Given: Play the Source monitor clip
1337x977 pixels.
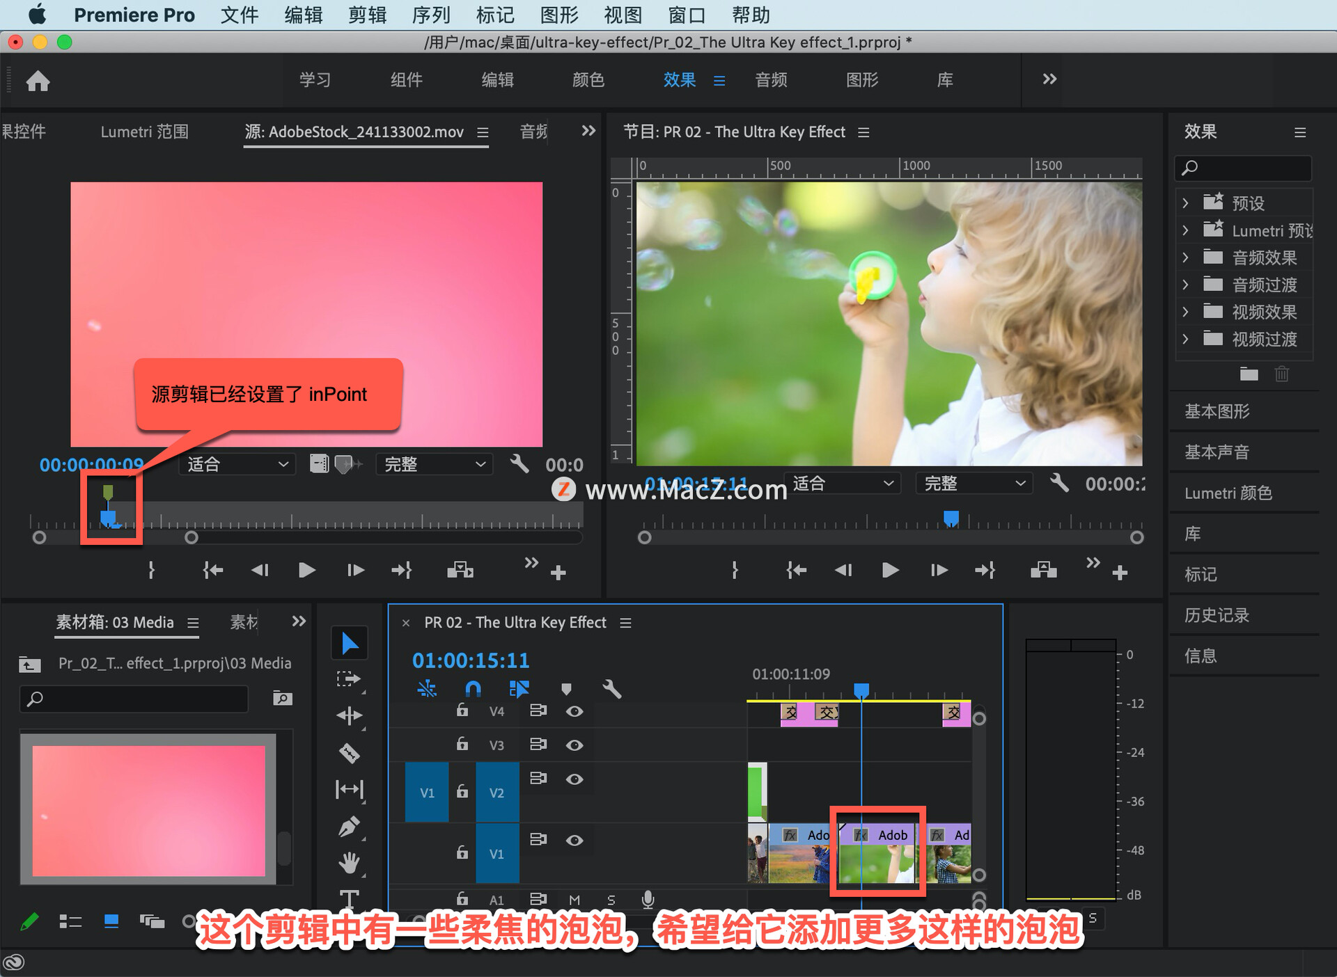Looking at the screenshot, I should click(306, 571).
